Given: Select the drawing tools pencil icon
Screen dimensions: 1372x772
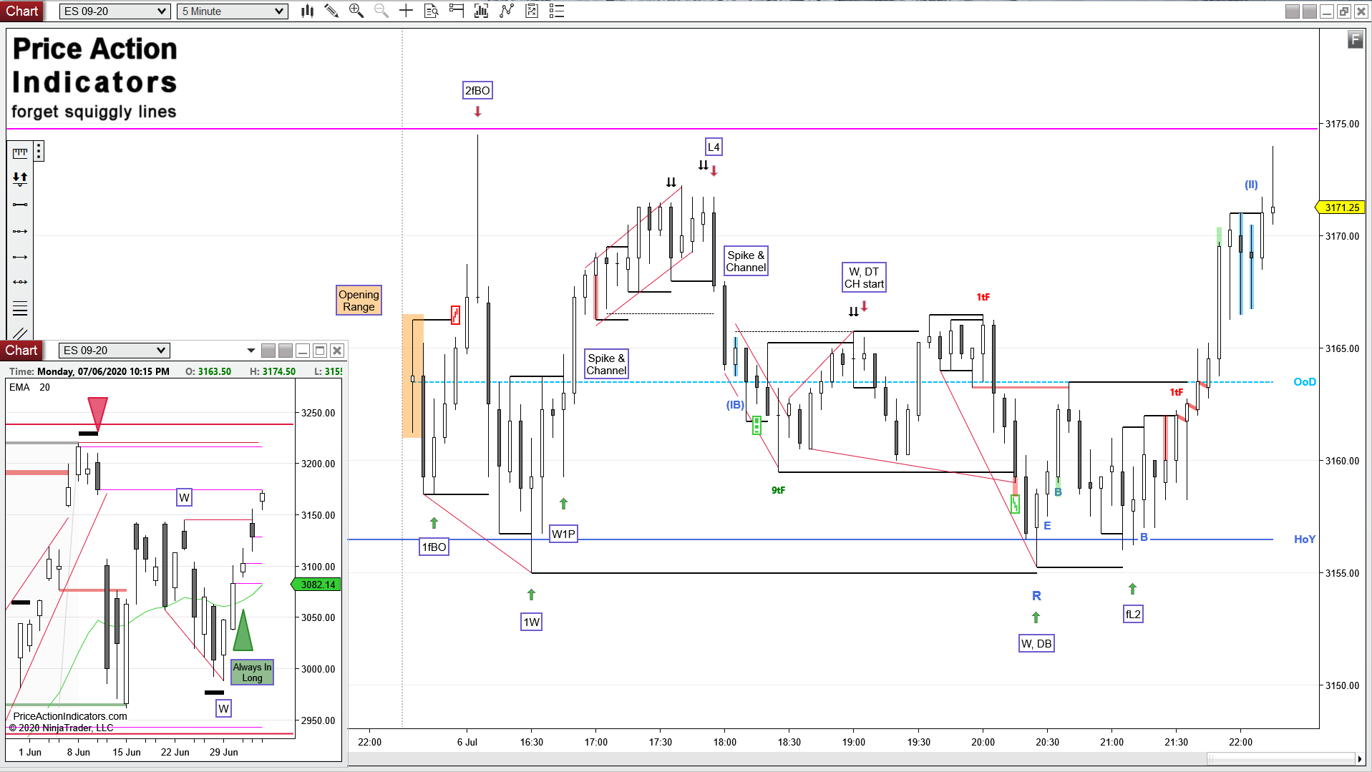Looking at the screenshot, I should 331,11.
